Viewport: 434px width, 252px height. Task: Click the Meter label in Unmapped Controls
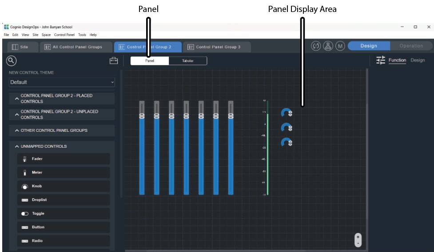tap(37, 173)
